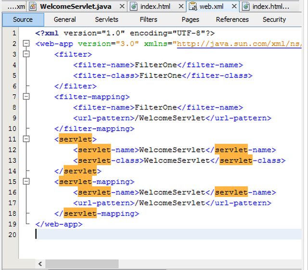
Task: Click the closing </web-app> tag
Action: [x=59, y=224]
